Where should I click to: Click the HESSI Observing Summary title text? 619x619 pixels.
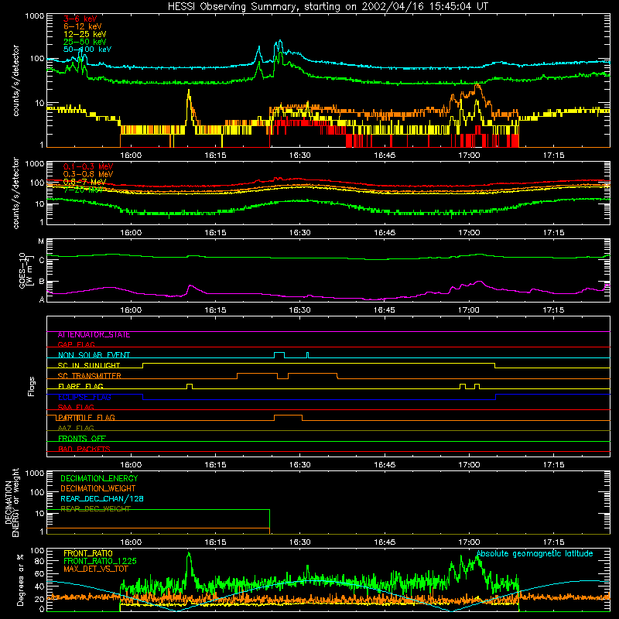(327, 6)
